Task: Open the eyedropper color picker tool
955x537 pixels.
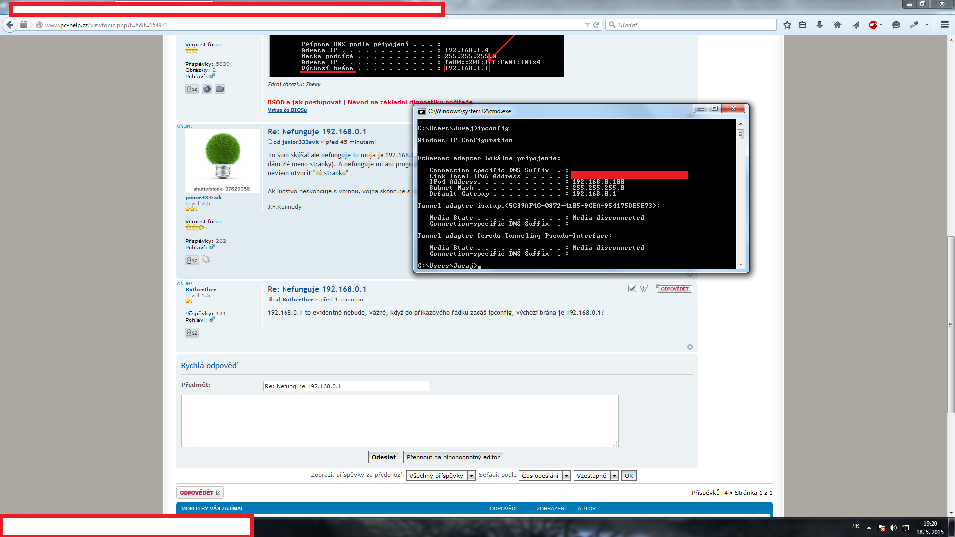Action: 914,25
